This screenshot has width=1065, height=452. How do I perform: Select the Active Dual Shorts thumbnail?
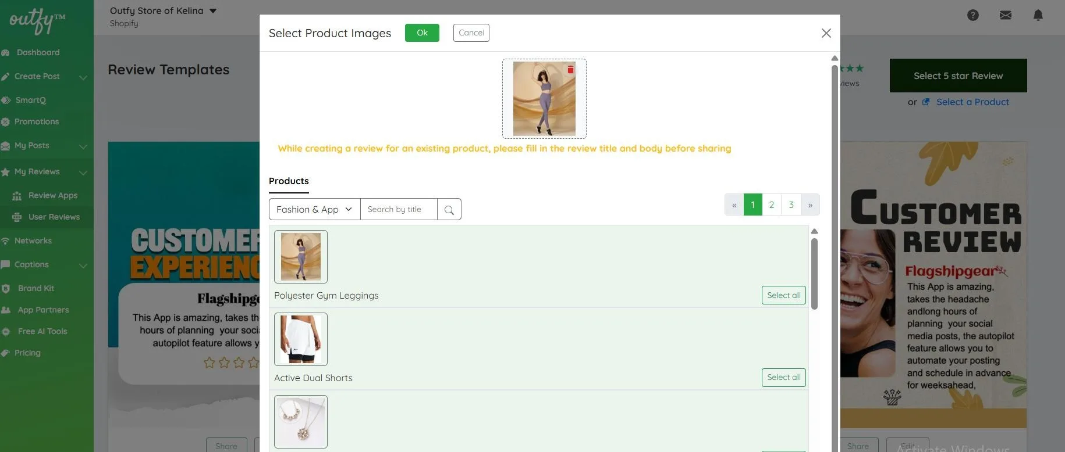pos(301,339)
